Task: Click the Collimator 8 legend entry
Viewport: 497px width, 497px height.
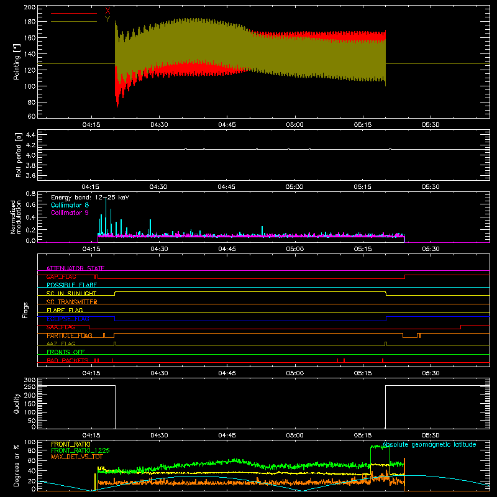Action: click(70, 205)
